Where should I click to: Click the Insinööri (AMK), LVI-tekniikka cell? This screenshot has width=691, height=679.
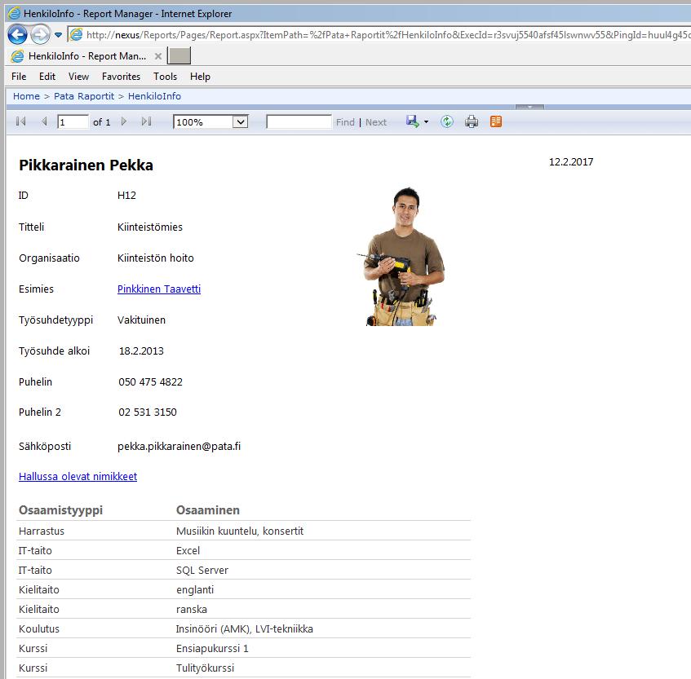[x=245, y=628]
